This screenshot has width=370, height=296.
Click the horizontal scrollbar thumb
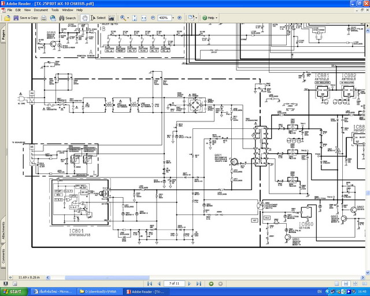(107, 277)
